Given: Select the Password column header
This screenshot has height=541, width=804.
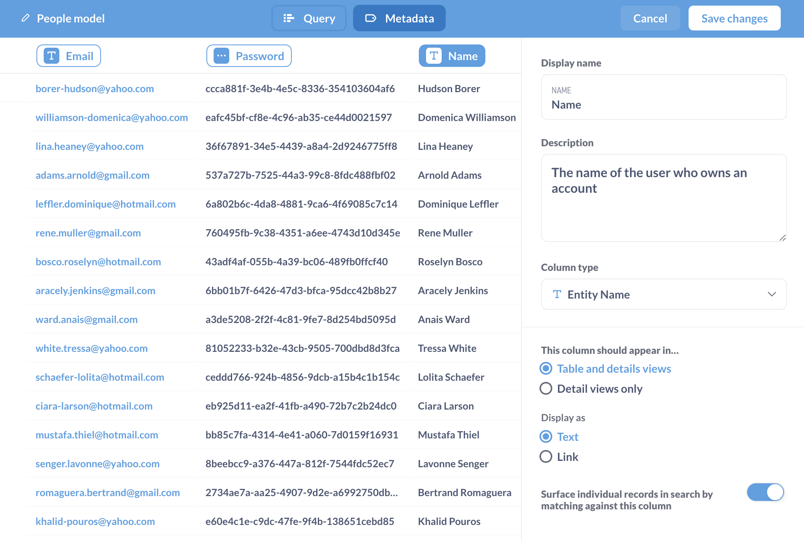Looking at the screenshot, I should point(249,56).
